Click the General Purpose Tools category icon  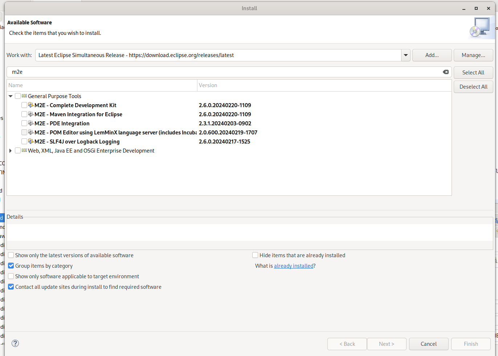pyautogui.click(x=24, y=96)
